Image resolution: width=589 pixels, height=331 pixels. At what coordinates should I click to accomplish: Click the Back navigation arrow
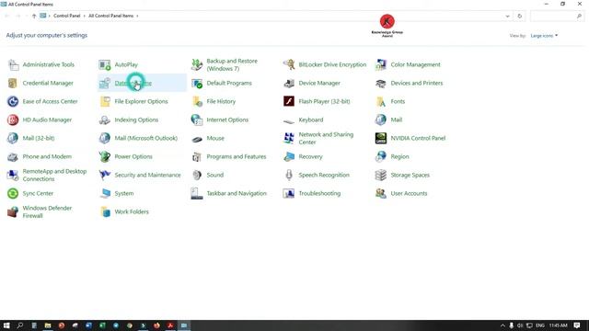7,16
